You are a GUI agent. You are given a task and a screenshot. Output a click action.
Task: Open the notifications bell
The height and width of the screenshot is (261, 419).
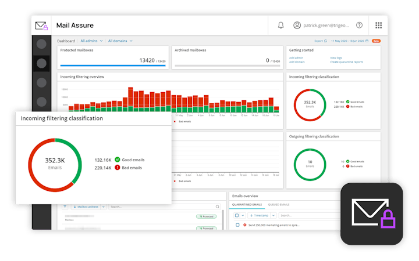280,26
